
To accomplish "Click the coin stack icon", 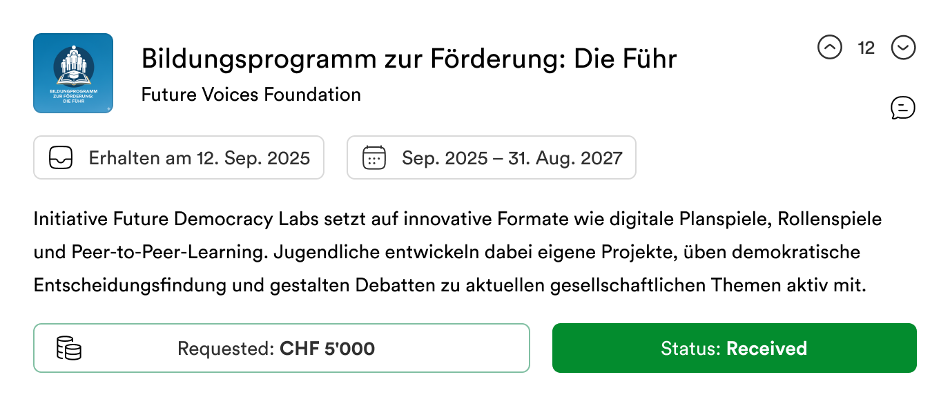I will pyautogui.click(x=68, y=348).
